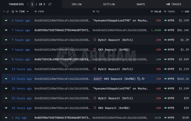Open the leftmost filter icon in header
This screenshot has width=191, height=121.
pyautogui.click(x=4, y=11)
